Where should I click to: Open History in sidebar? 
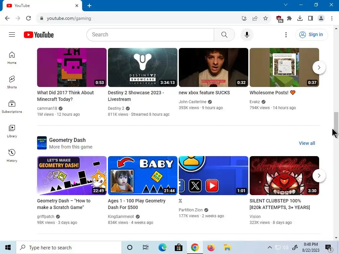coord(12,155)
